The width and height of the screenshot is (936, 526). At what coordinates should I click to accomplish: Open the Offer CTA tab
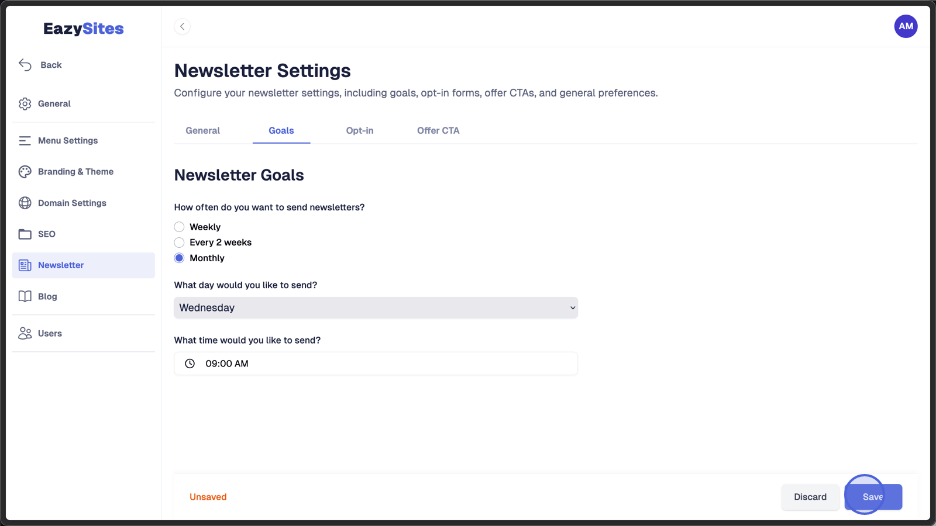point(438,131)
